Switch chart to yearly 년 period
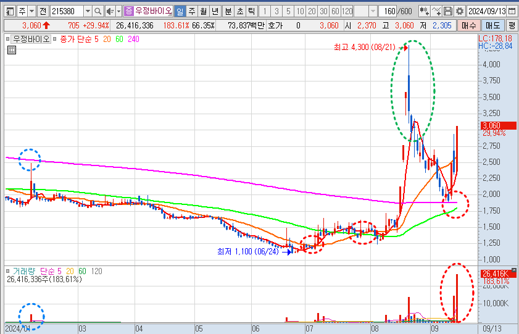This screenshot has height=334, width=519. click(215, 12)
